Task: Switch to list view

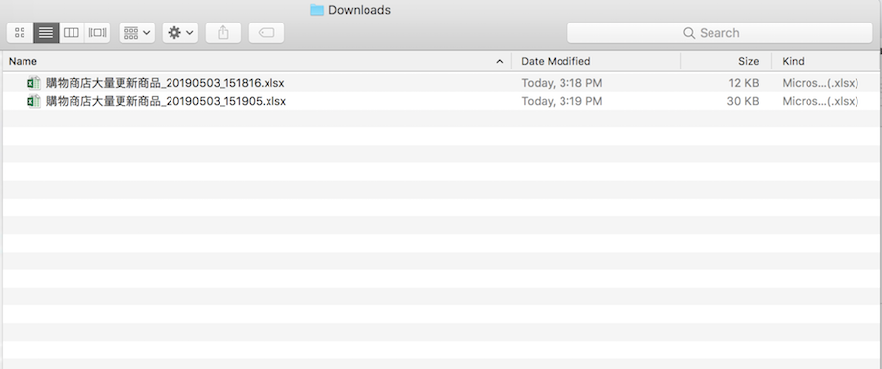Action: 46,33
